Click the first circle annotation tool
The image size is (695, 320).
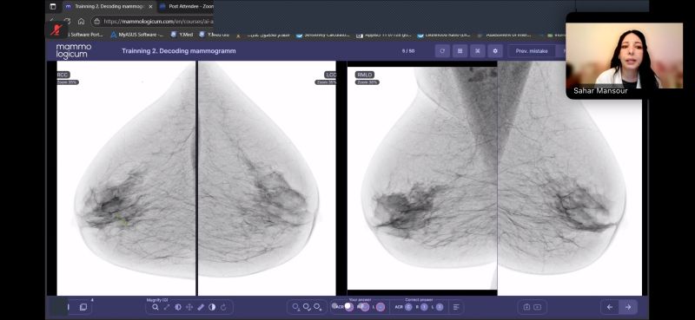[295, 307]
